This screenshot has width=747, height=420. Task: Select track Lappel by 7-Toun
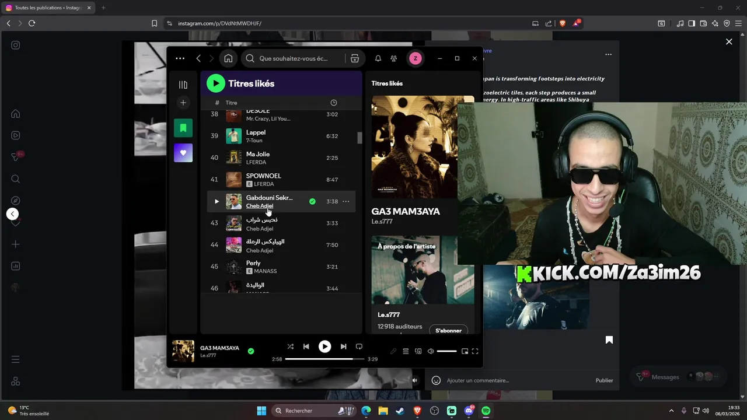[282, 136]
